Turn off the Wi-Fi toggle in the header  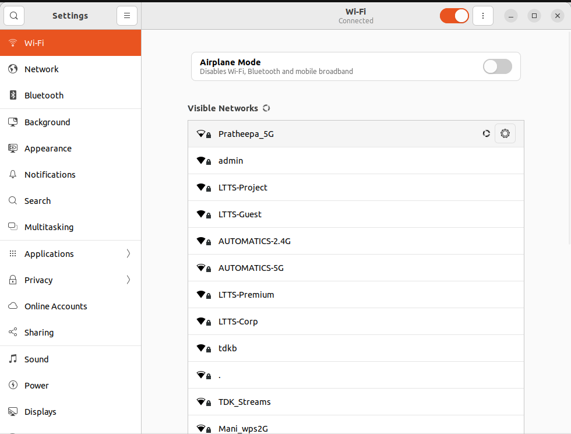click(x=454, y=16)
